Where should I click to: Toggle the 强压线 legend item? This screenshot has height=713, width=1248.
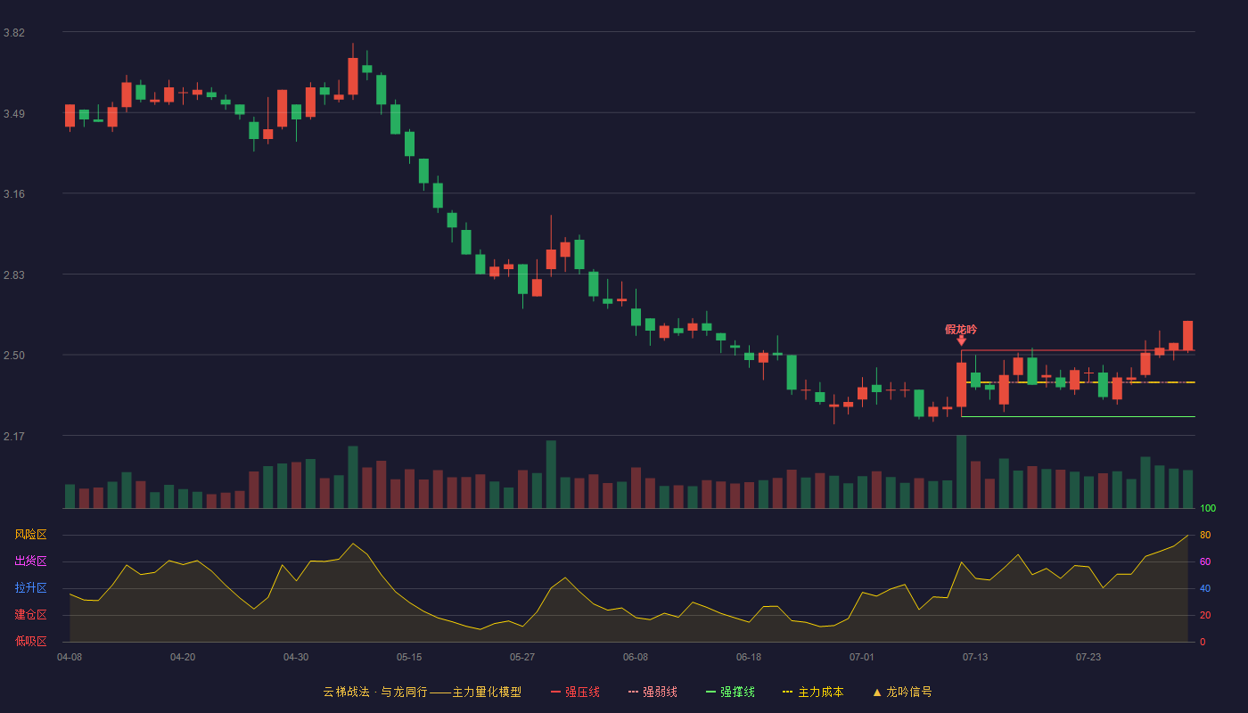click(575, 692)
